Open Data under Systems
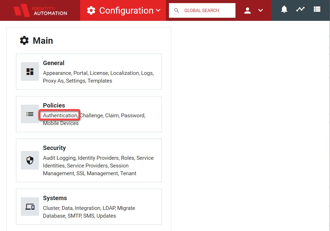Screen dimensions: 330x231 [67, 208]
